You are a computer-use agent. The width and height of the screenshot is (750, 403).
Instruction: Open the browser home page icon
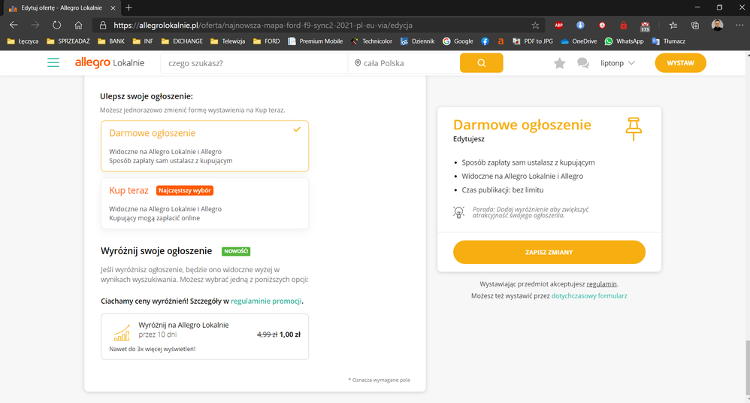[78, 25]
